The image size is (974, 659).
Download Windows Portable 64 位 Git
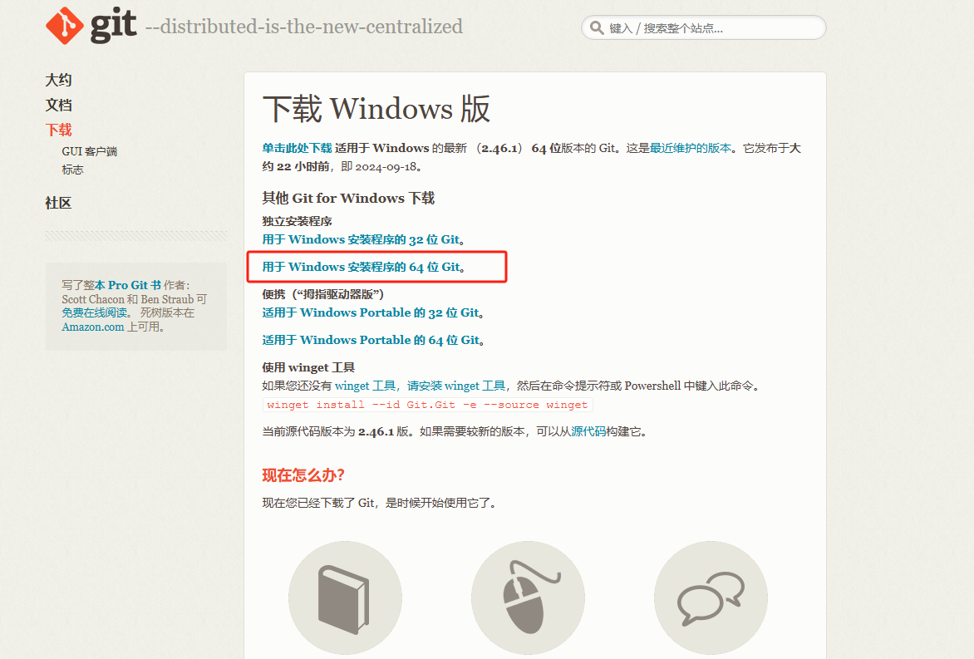371,340
